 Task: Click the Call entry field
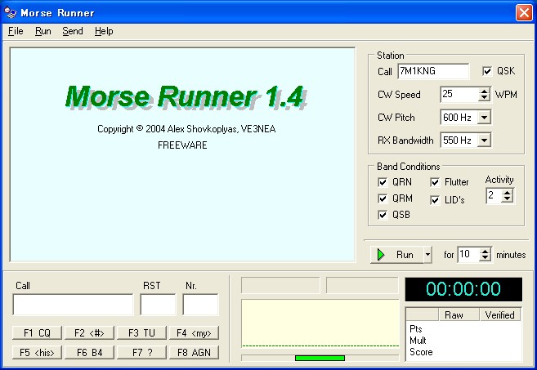pyautogui.click(x=73, y=305)
